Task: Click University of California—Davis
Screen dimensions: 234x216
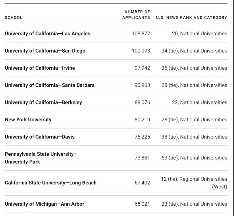Action: tap(40, 137)
